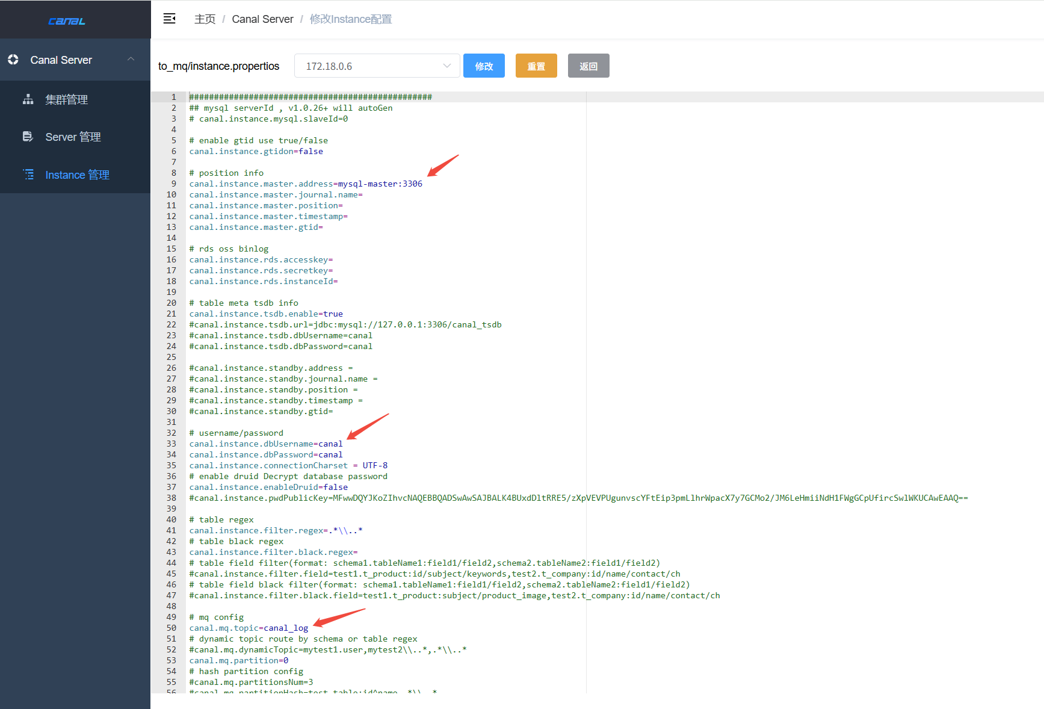Click canal.mq.topic=canal_log line

point(249,628)
